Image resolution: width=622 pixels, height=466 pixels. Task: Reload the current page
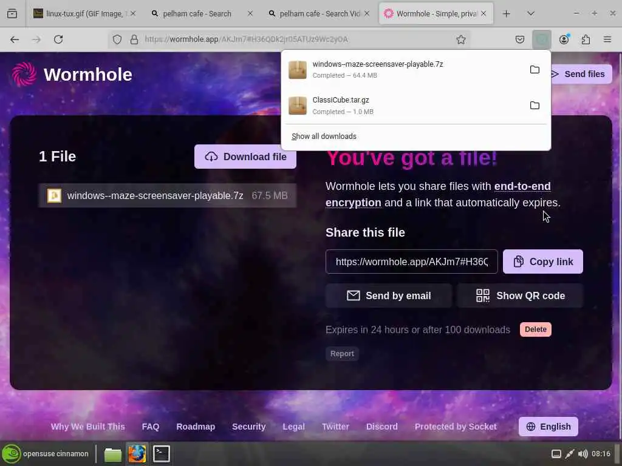[x=58, y=39]
